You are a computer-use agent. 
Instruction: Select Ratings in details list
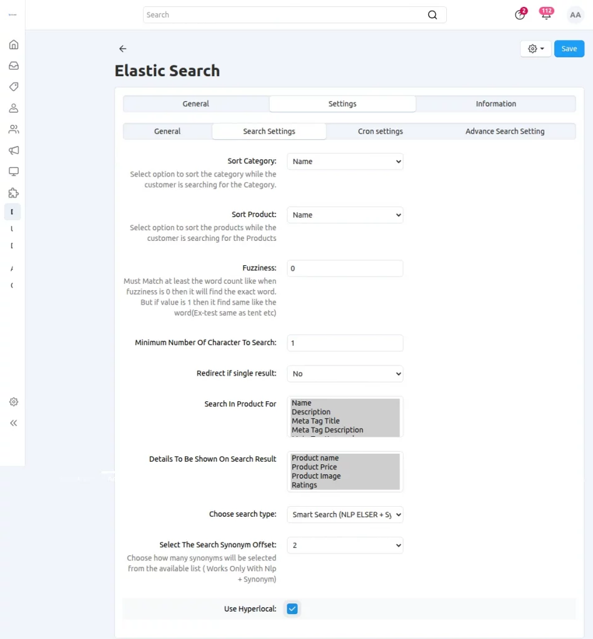point(345,485)
